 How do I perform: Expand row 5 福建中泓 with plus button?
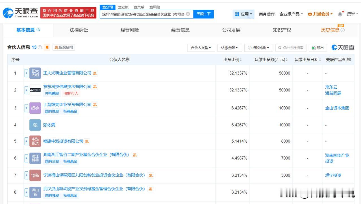point(26,141)
